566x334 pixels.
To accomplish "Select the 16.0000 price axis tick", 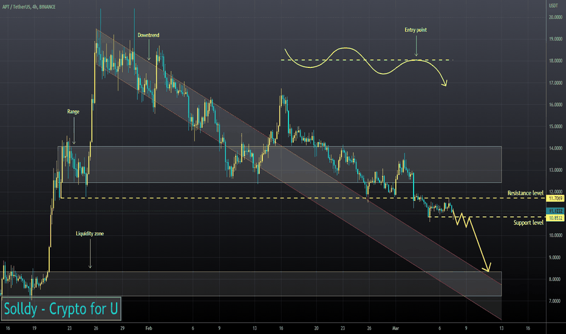I will point(556,104).
